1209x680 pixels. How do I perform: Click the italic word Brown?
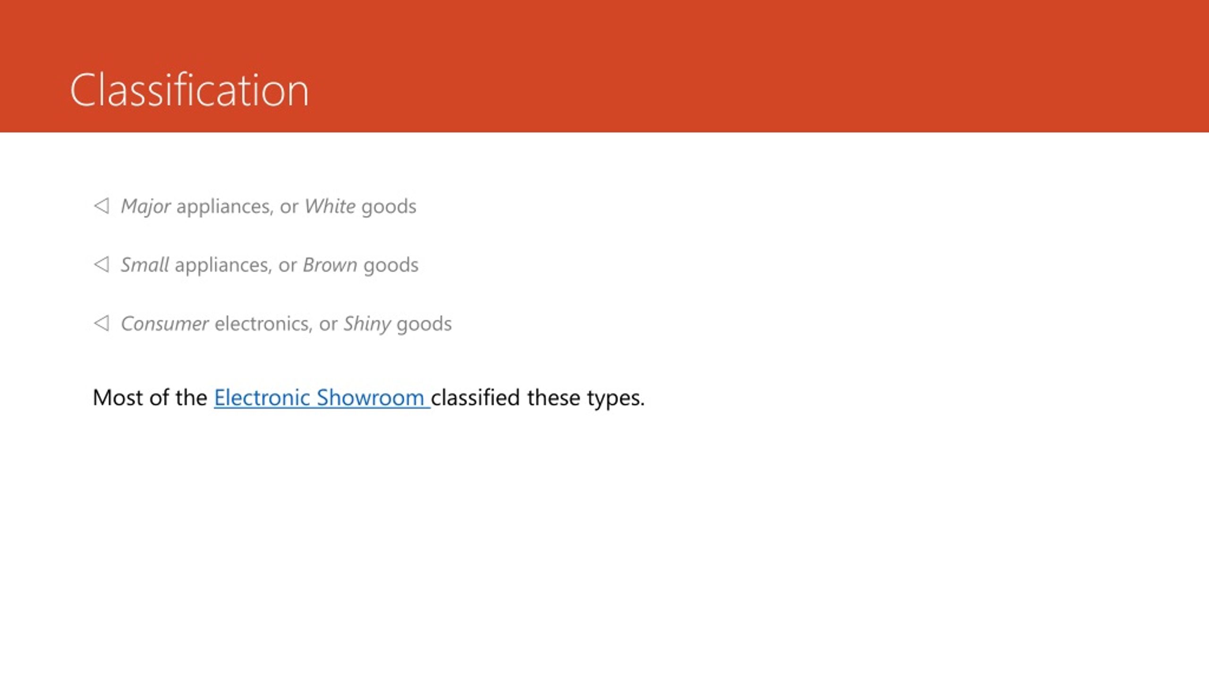pyautogui.click(x=330, y=265)
